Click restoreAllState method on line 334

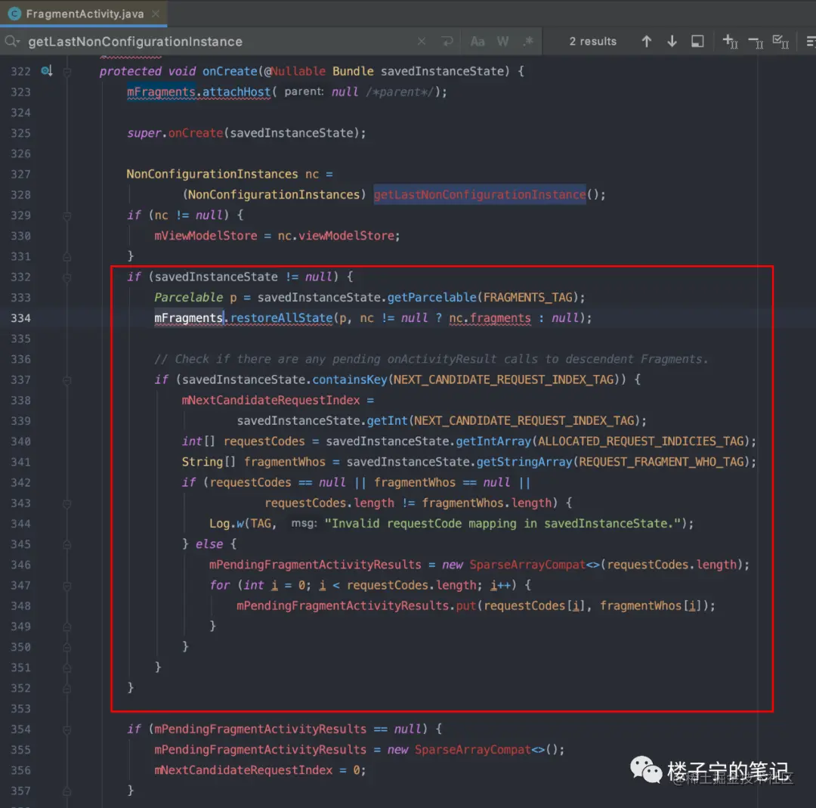click(282, 318)
